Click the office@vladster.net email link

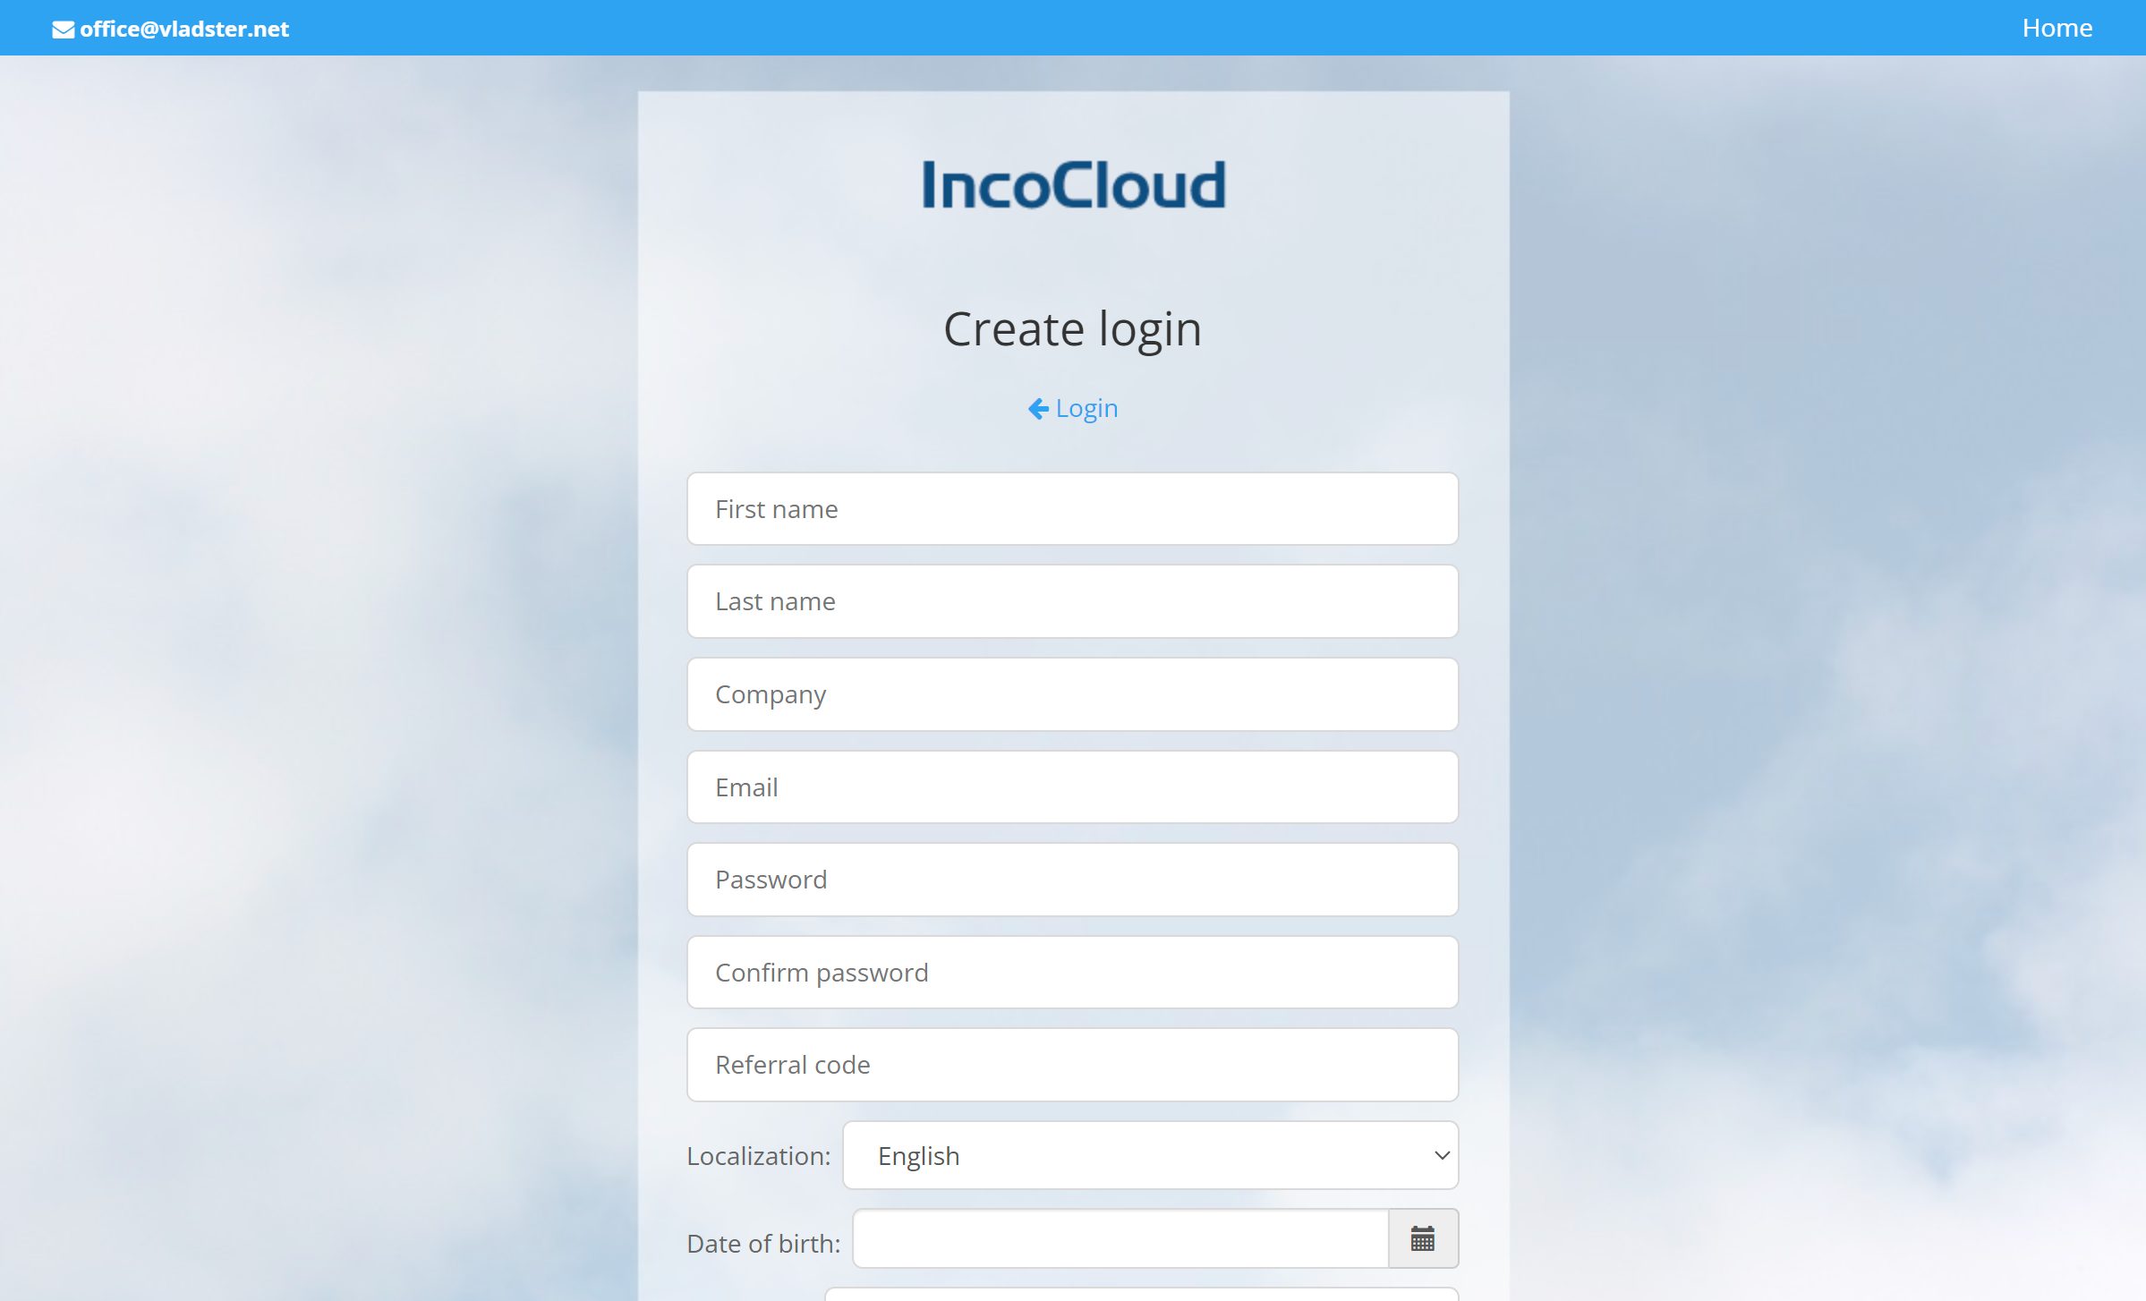184,30
